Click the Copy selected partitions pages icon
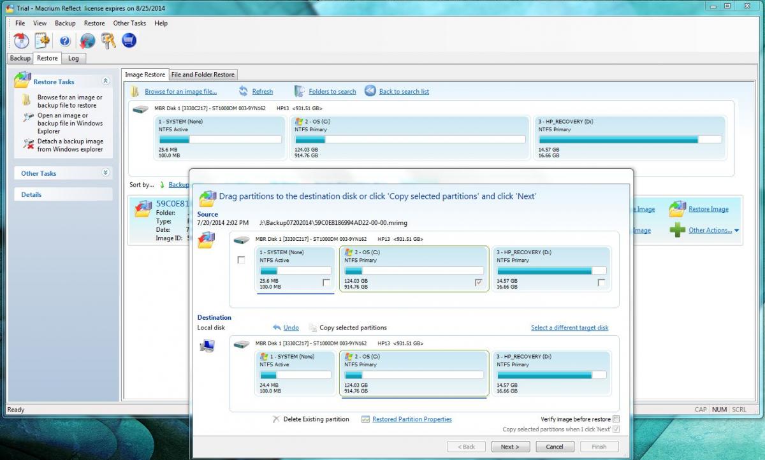 click(313, 327)
